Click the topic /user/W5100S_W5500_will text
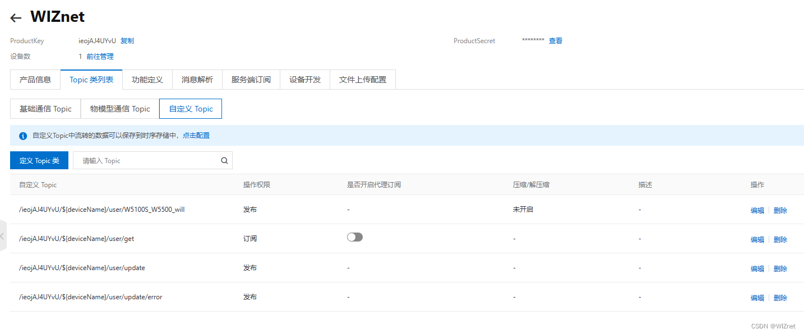The image size is (804, 334). coord(102,210)
